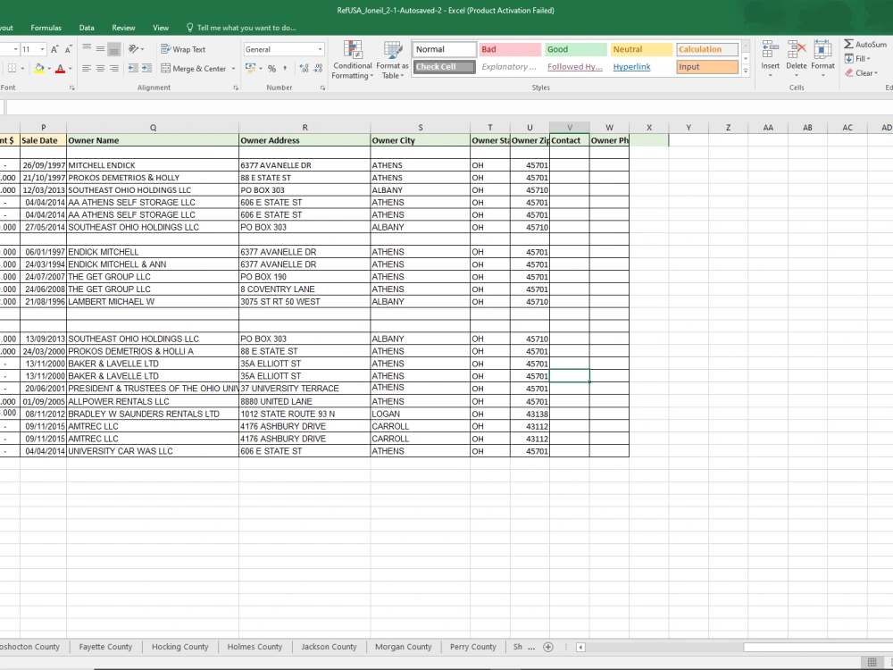Open Conditional Formatting menu
Screen dimensions: 893x670
click(352, 60)
